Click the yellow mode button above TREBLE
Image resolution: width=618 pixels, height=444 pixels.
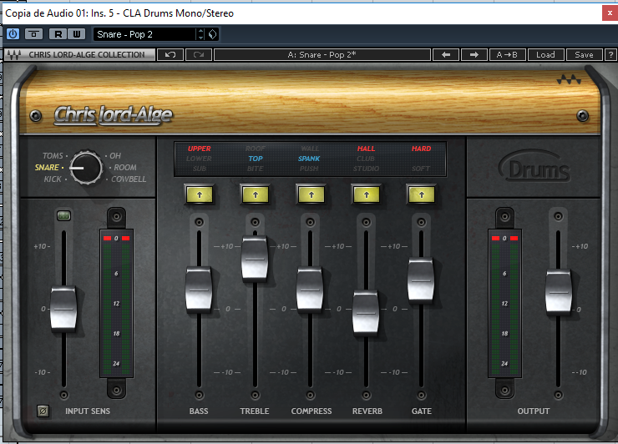[x=256, y=194]
